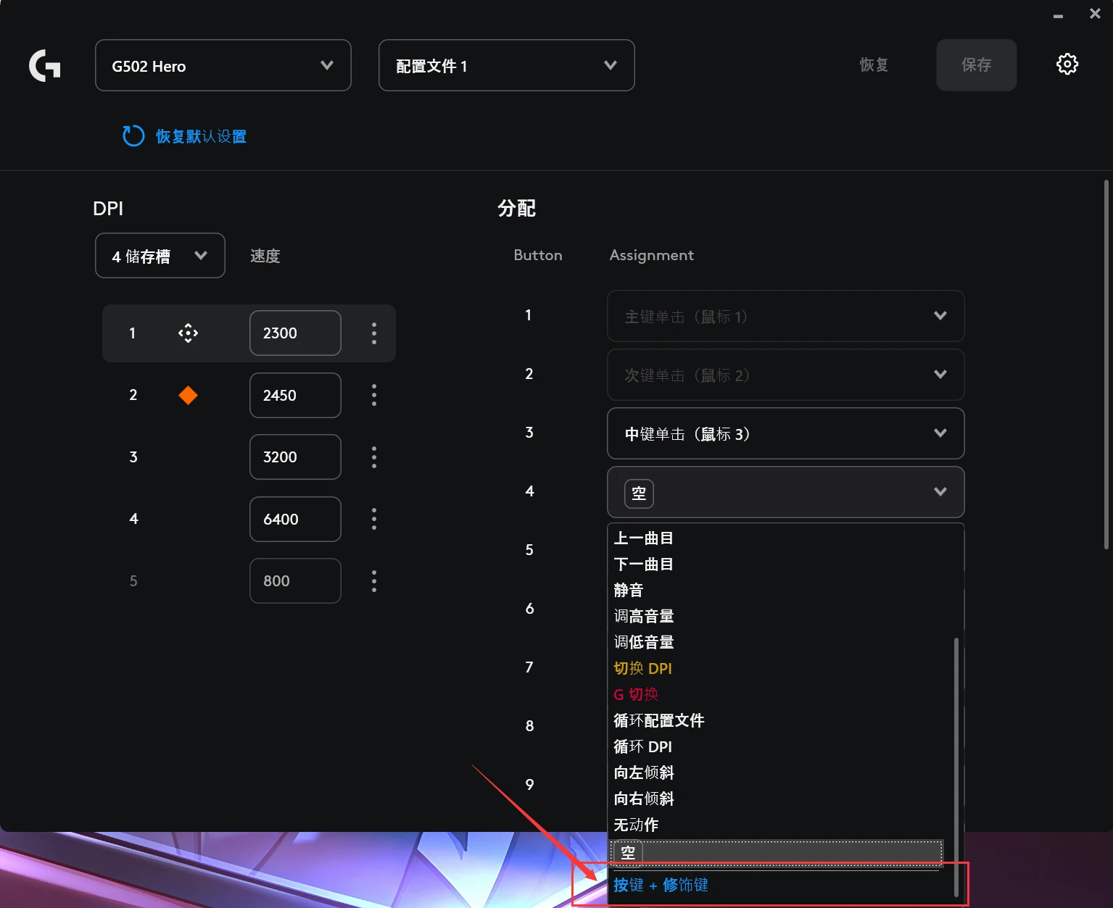This screenshot has height=908, width=1113.
Task: Click the 速度 label
Action: point(265,256)
